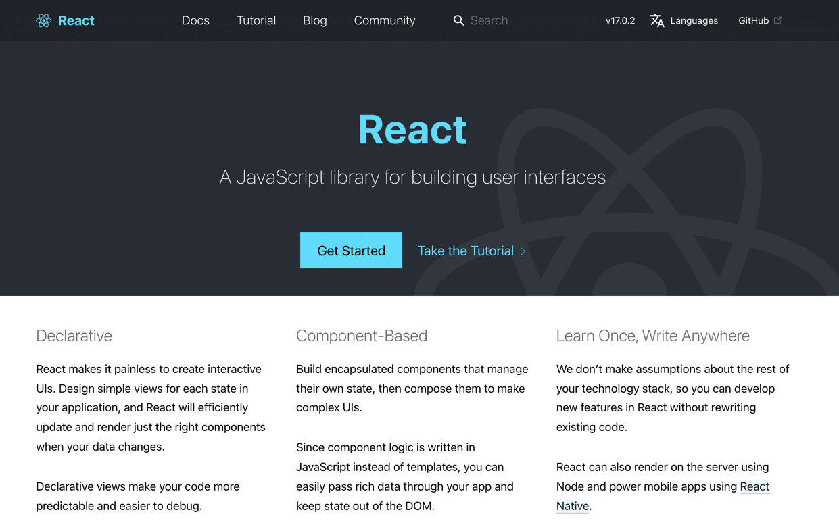
Task: Click the Get Started button
Action: click(351, 250)
